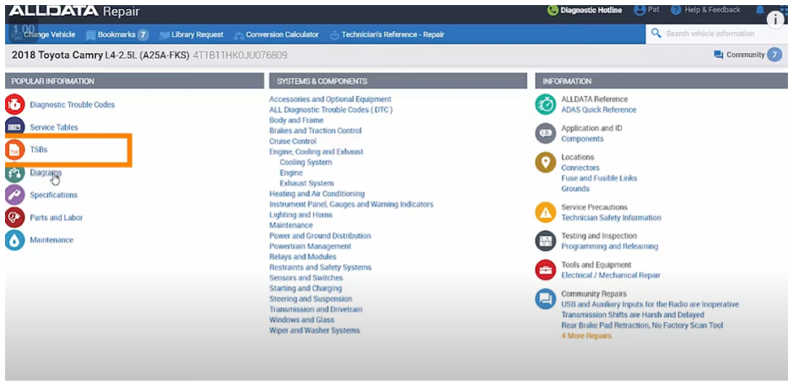Open the Service Tables link

point(54,127)
